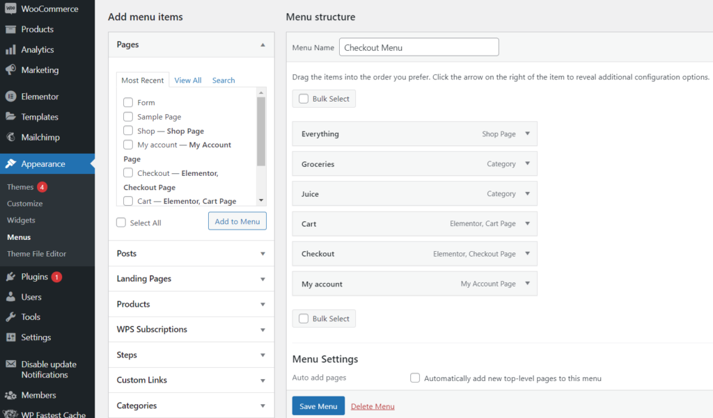Click the Marketing megaphone icon
This screenshot has height=418, width=713.
coord(10,70)
